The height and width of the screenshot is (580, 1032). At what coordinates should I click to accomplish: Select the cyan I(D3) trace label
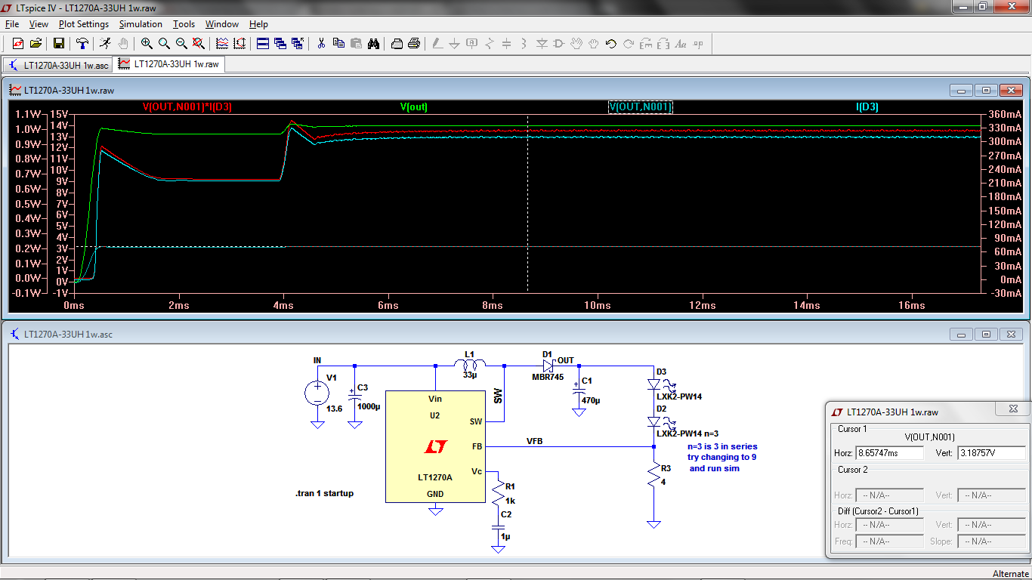(x=867, y=107)
